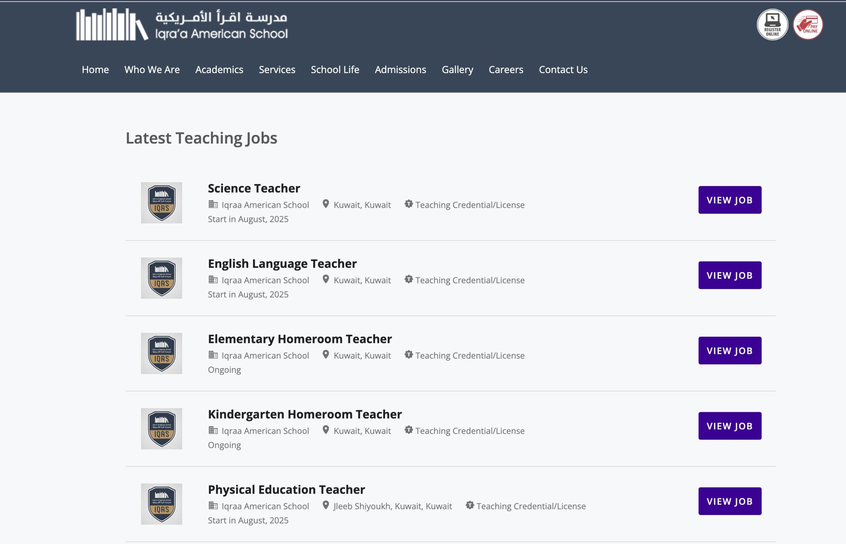The height and width of the screenshot is (544, 846).
Task: Click Ongoing under Elementary Homeroom Teacher
Action: 224,370
